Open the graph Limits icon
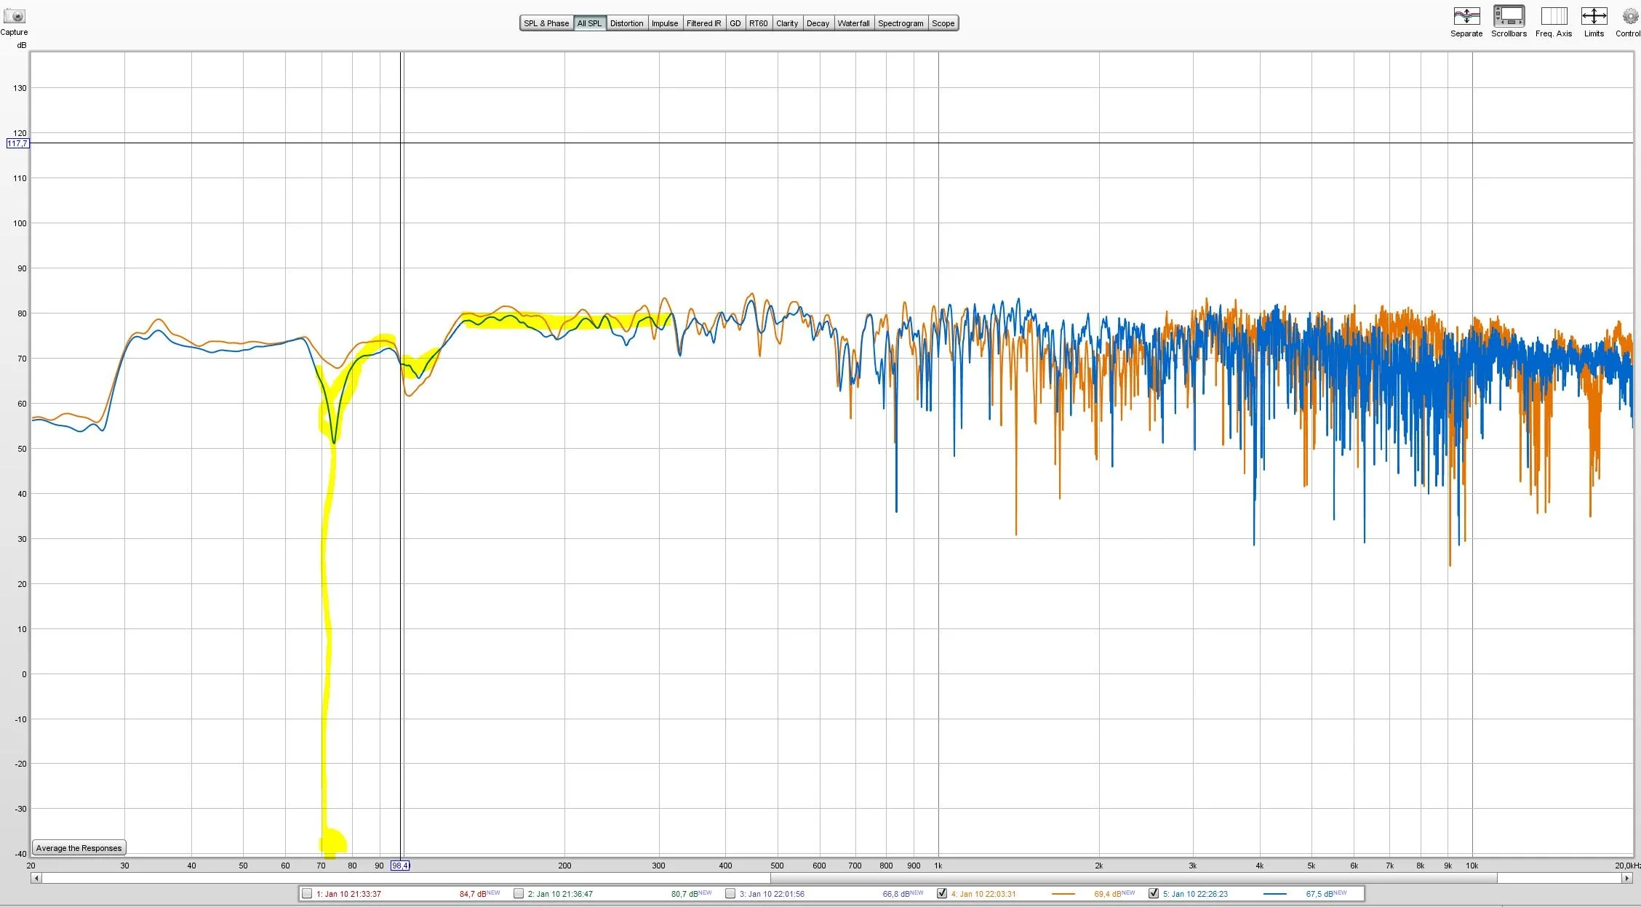Screen dimensions: 1641x907 (1594, 16)
